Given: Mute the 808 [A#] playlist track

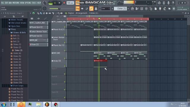Looking at the screenshot, I should point(65,58).
